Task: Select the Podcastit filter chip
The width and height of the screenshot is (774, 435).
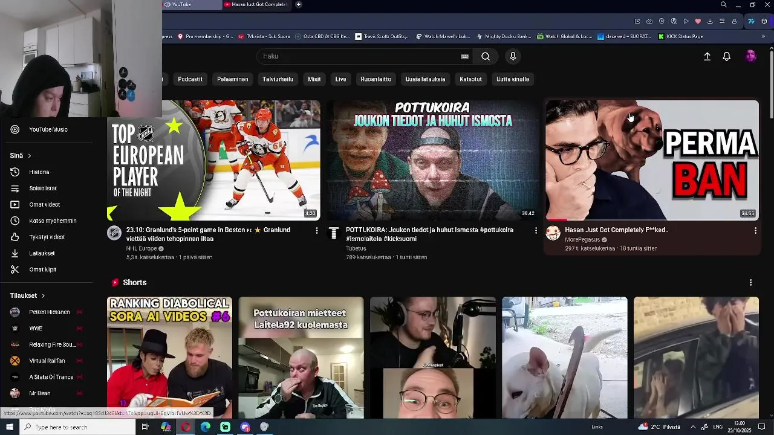Action: pyautogui.click(x=190, y=79)
